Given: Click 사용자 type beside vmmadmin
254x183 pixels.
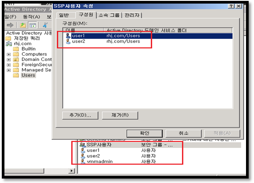Looking at the screenshot, I should click(148, 162).
